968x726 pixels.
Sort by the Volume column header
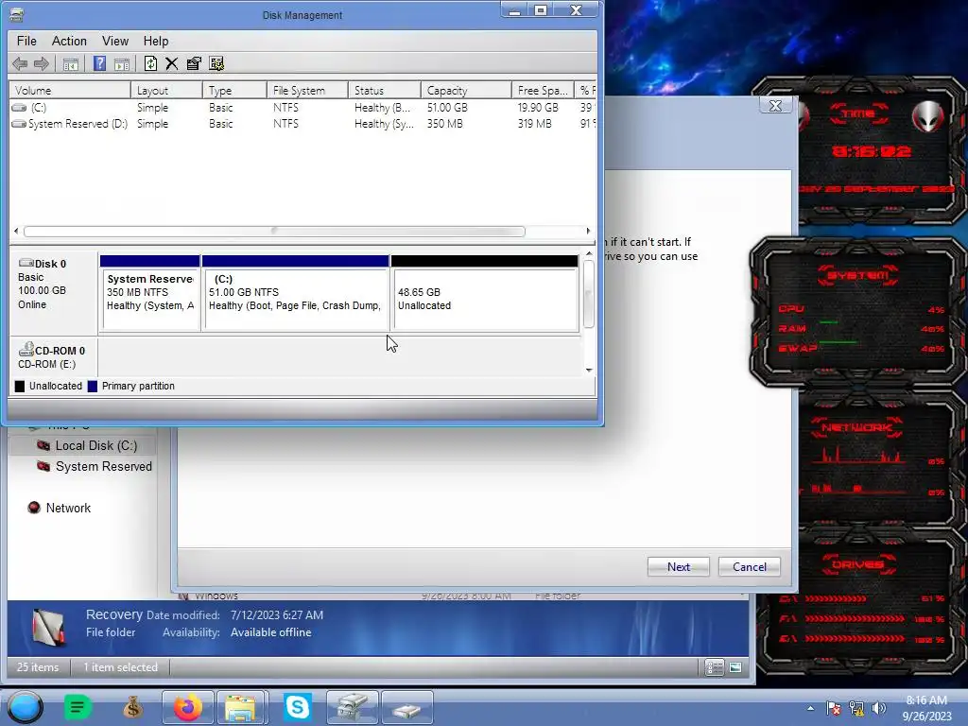[x=70, y=90]
